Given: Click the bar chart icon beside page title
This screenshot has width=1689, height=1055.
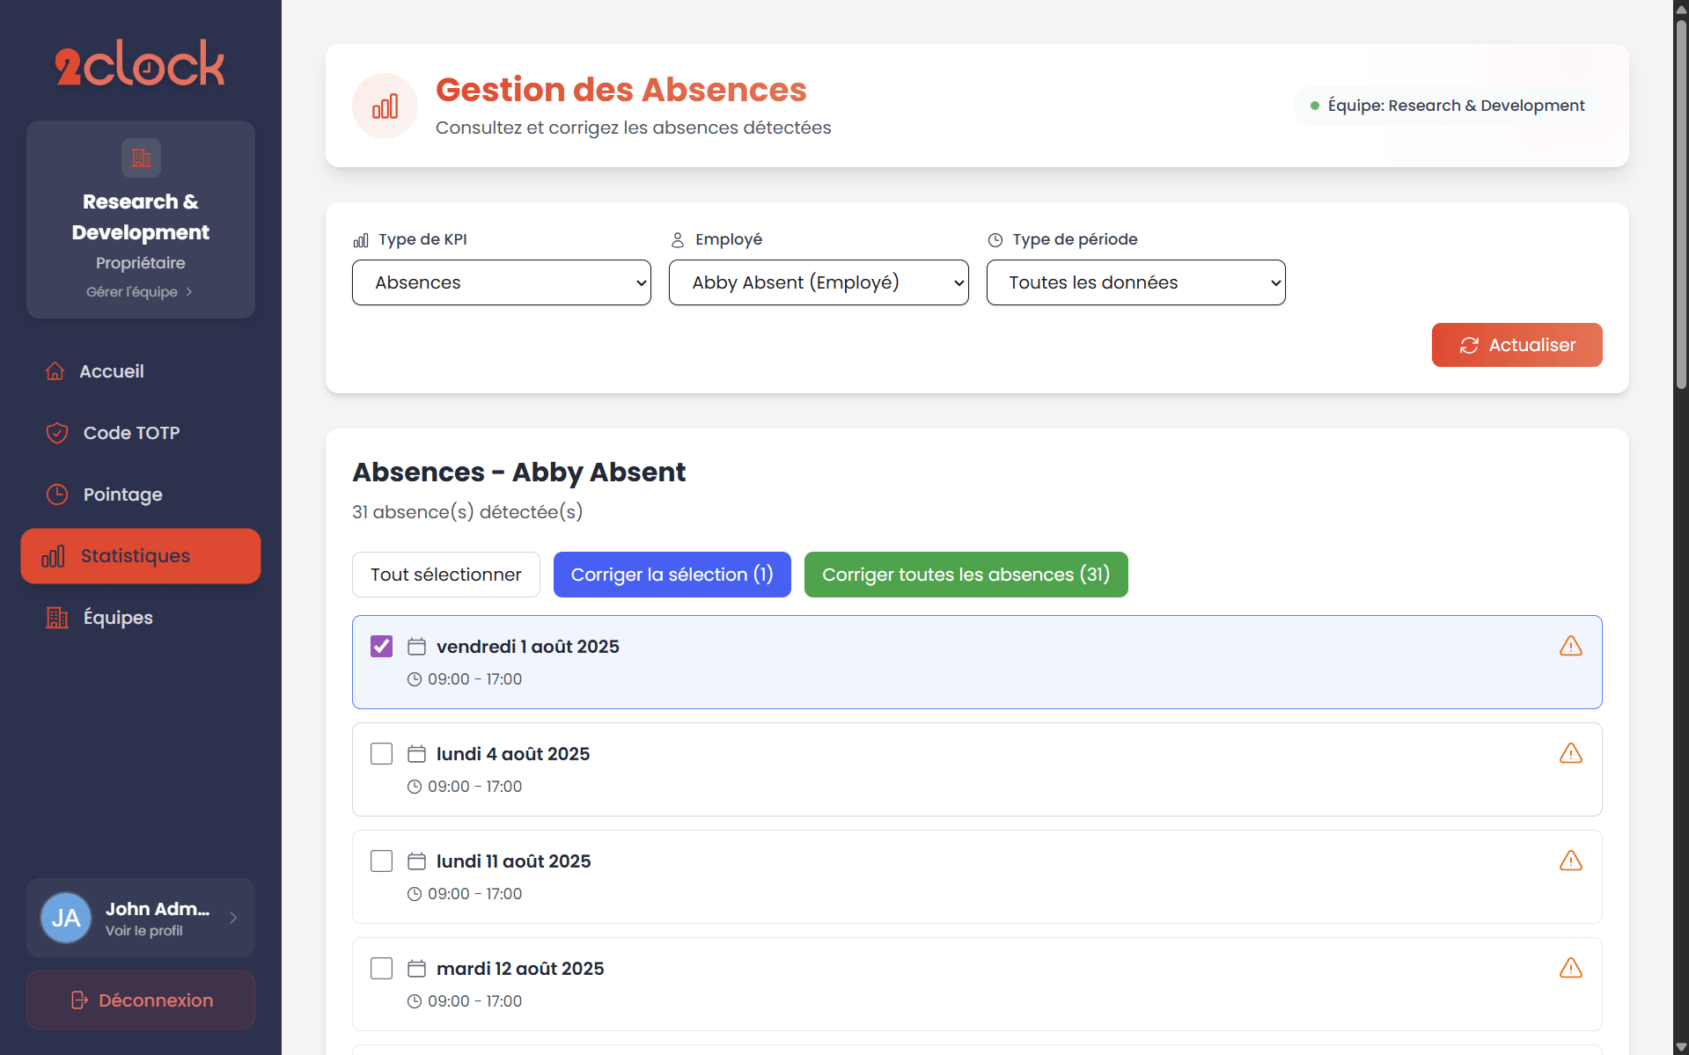Looking at the screenshot, I should [x=385, y=106].
